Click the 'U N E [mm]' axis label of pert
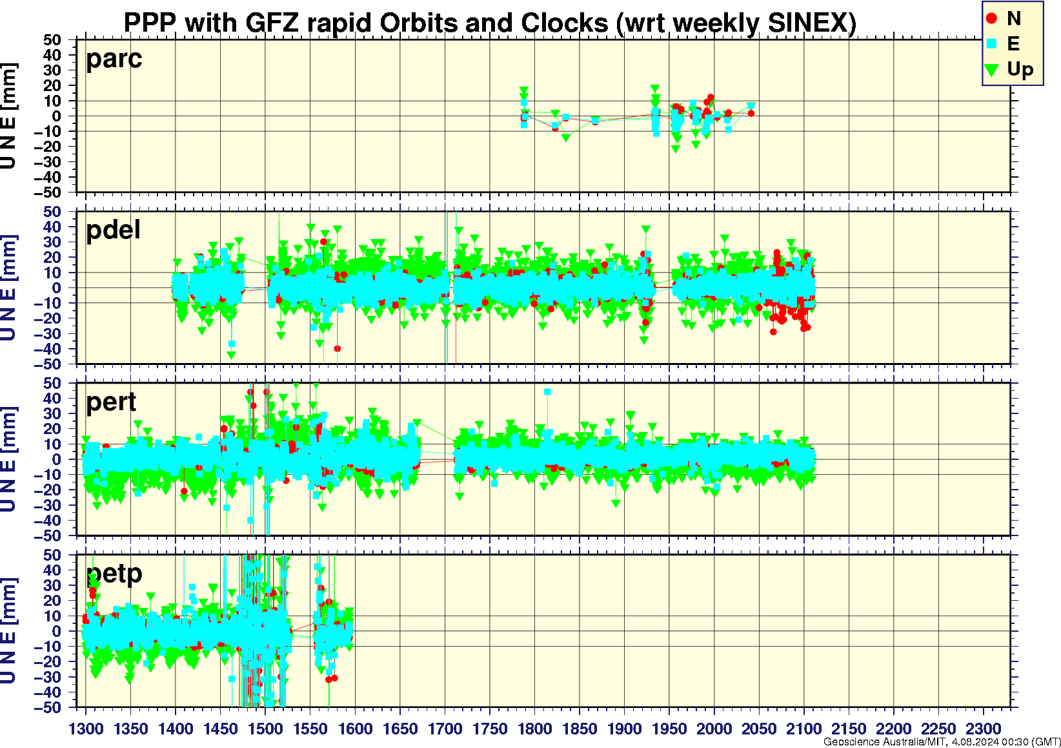Image resolution: width=1061 pixels, height=748 pixels. coord(8,459)
